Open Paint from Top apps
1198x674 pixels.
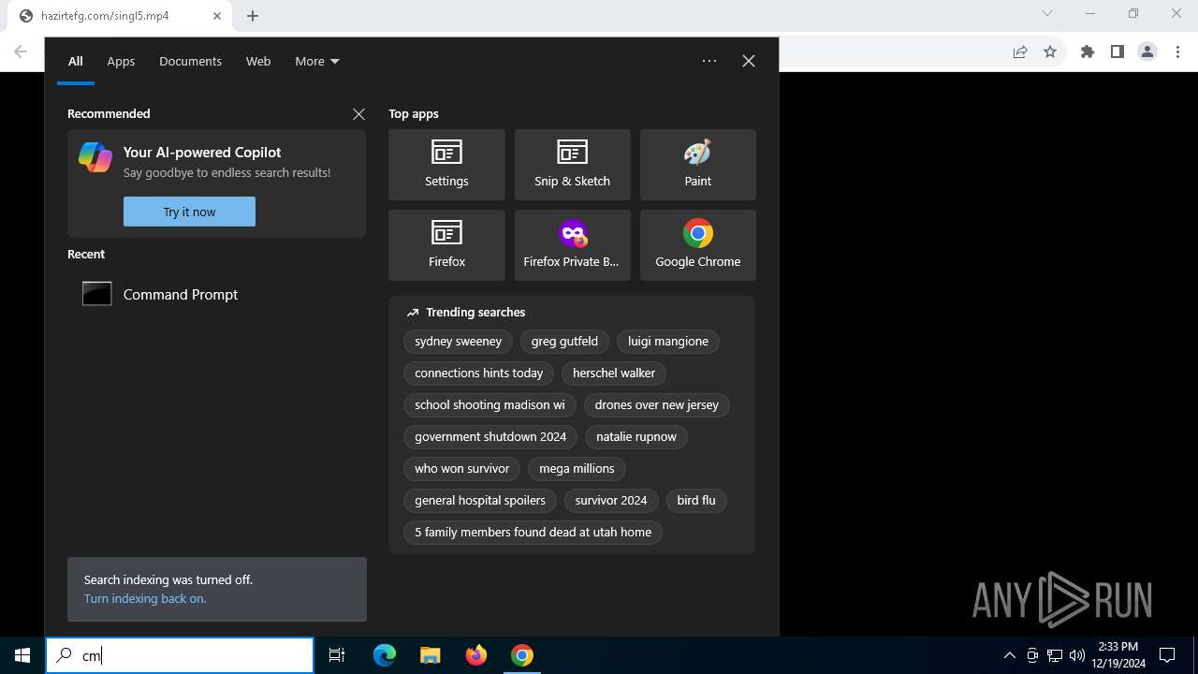(697, 165)
